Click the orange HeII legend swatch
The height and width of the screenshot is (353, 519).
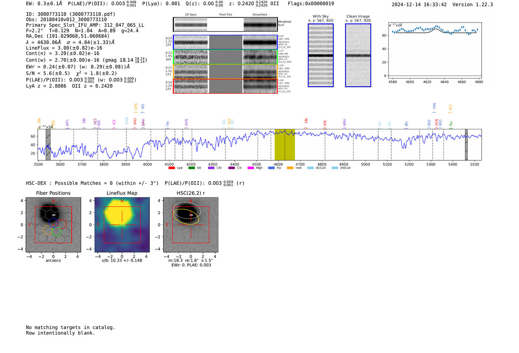tap(290, 168)
